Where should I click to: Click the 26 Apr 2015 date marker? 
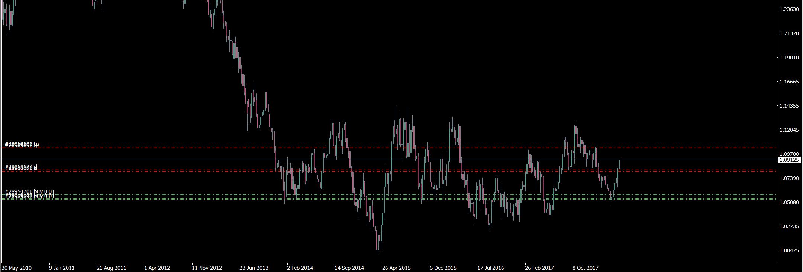click(396, 268)
